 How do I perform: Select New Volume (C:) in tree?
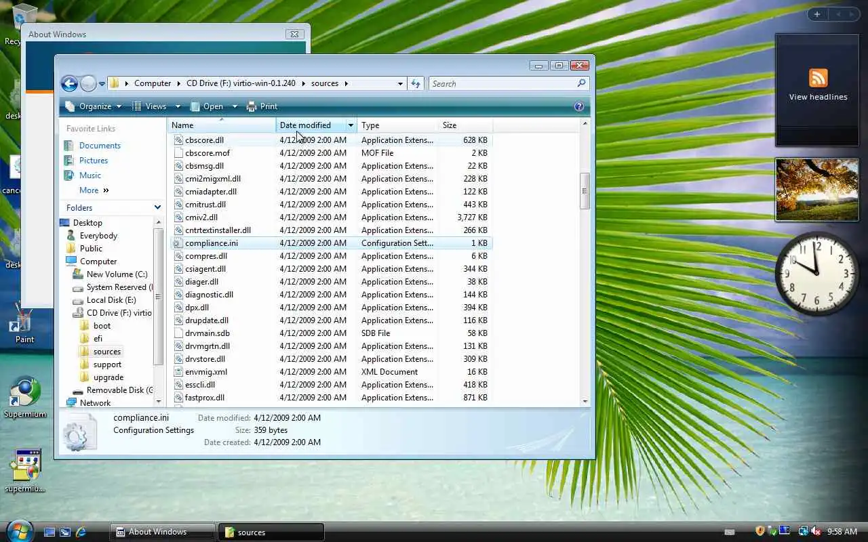117,274
